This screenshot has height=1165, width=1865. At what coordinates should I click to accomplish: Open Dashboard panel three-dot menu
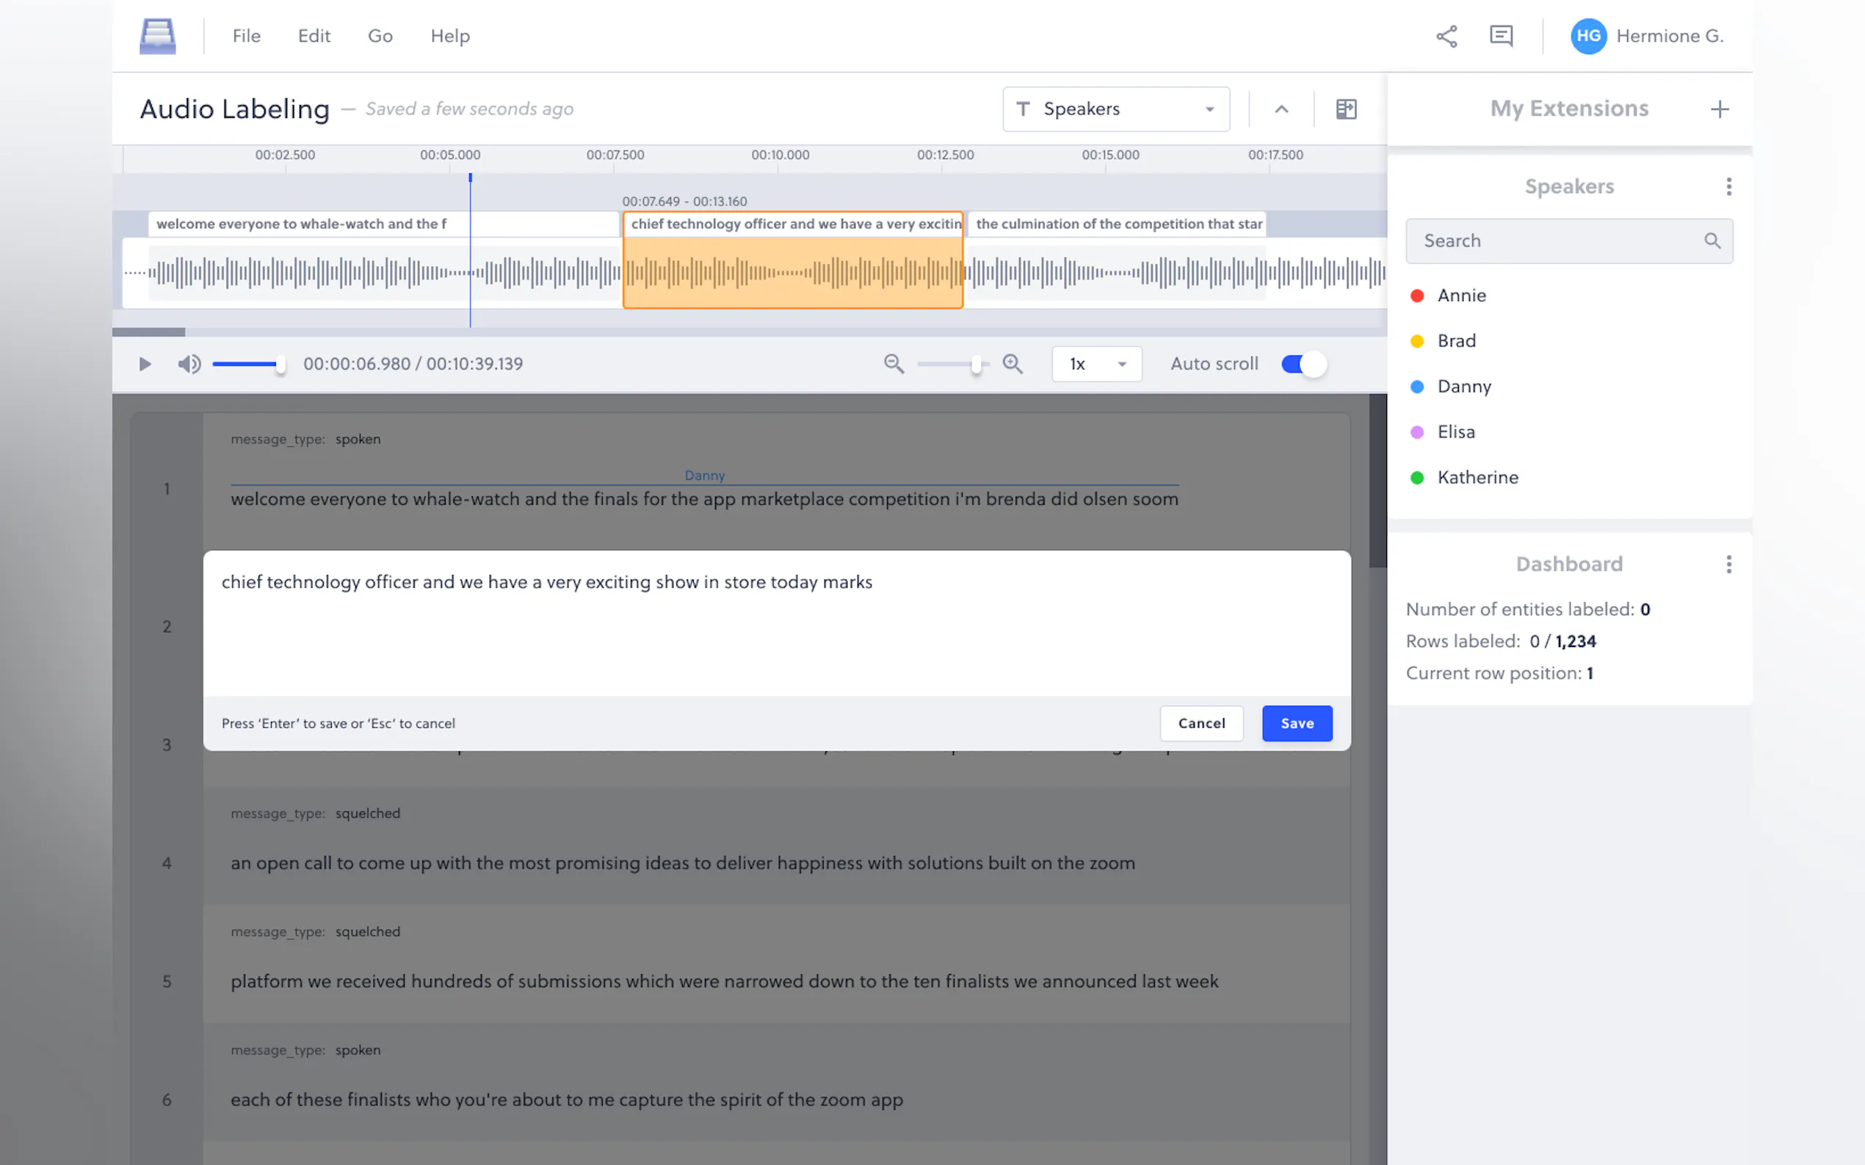click(x=1728, y=565)
